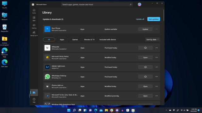Screen dimensions: 202x113
Task: Open Windows Start menu on taskbar
Action: 69,110
